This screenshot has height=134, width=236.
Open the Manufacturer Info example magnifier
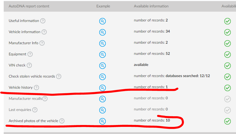coord(103,43)
